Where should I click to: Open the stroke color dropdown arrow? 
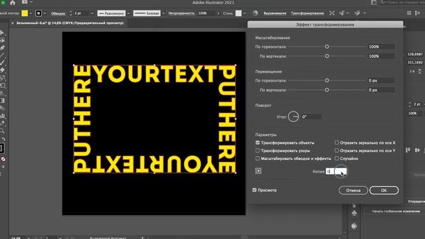coord(44,13)
